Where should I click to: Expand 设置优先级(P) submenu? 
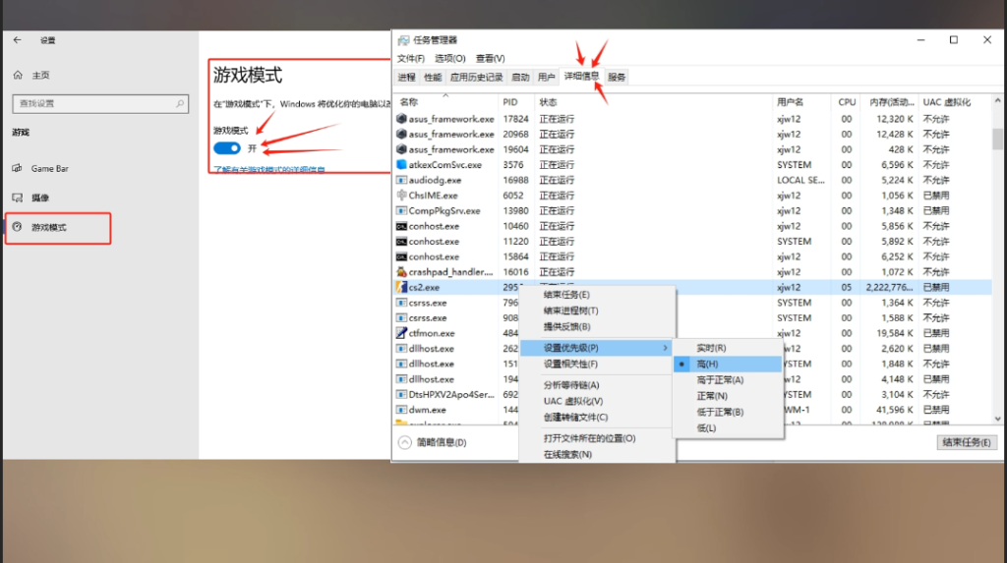pyautogui.click(x=597, y=348)
